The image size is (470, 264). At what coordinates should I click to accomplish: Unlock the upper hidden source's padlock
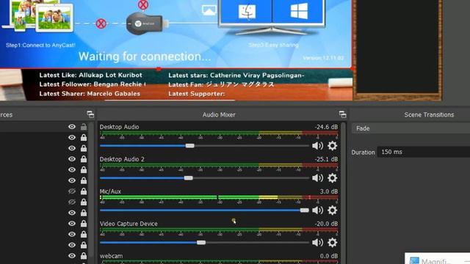[84, 191]
